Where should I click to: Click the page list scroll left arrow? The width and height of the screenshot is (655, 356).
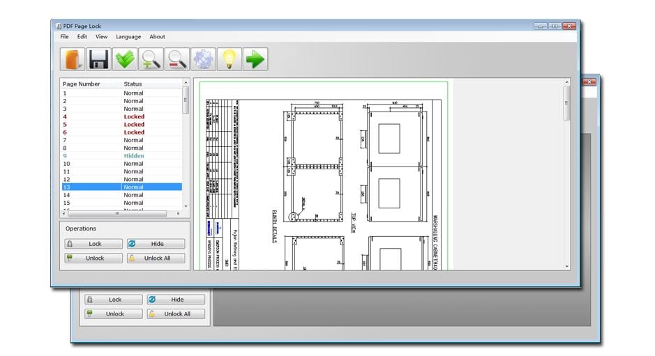click(64, 213)
